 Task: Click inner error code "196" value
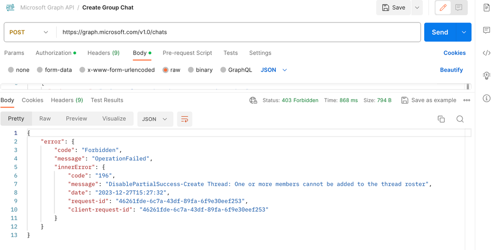point(104,175)
